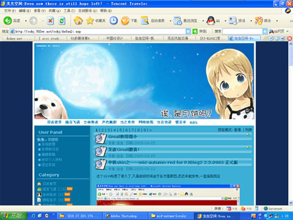Open the address bar URL dropdown

coord(188,31)
